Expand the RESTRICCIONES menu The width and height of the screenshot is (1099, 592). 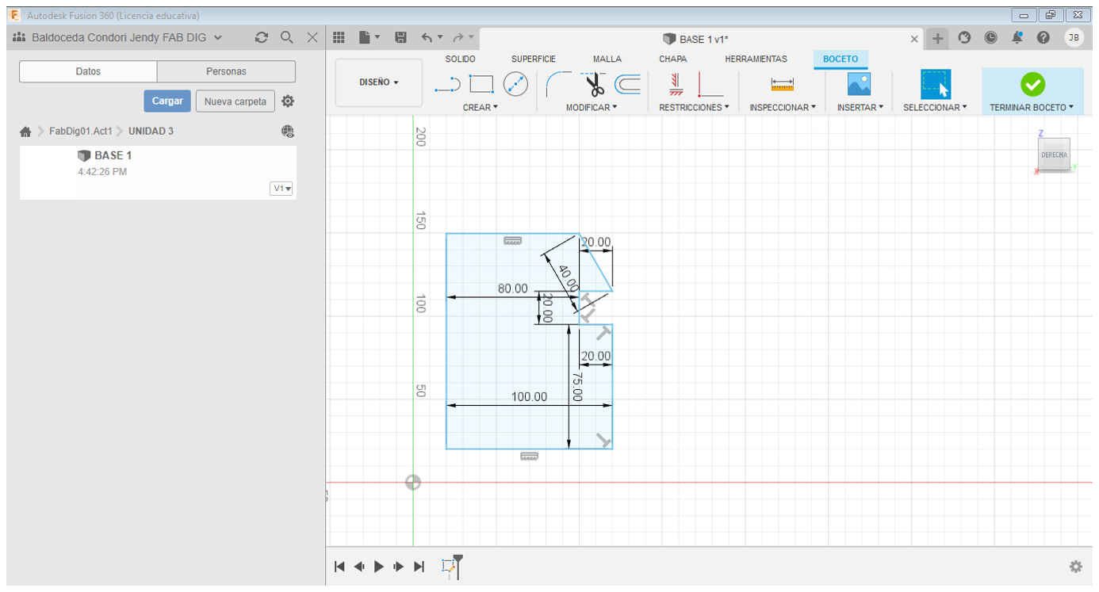694,107
